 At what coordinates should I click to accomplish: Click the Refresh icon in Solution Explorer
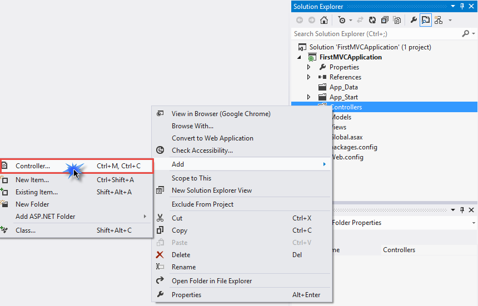(x=372, y=20)
